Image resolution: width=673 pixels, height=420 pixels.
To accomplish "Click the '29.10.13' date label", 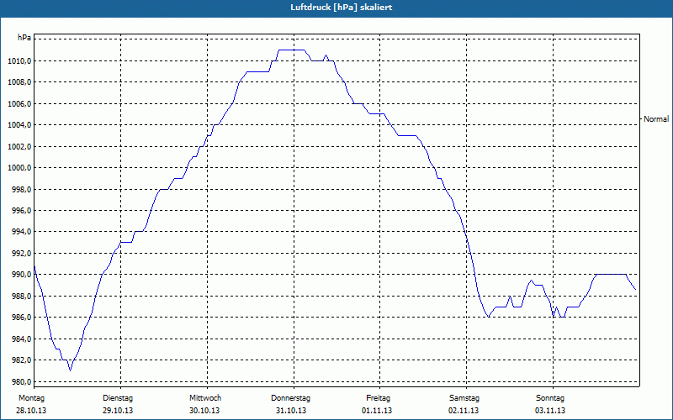I will pyautogui.click(x=118, y=411).
